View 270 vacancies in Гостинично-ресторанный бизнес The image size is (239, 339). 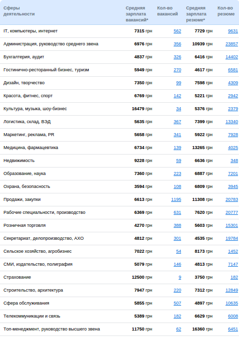[177, 70]
